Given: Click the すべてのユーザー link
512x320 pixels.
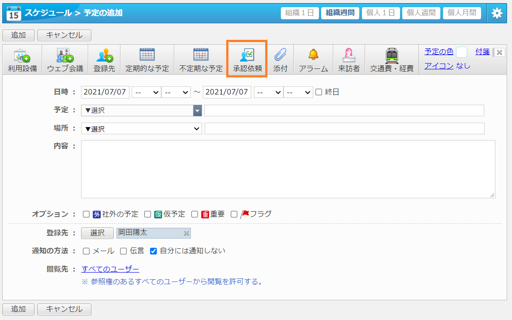Looking at the screenshot, I should [110, 269].
